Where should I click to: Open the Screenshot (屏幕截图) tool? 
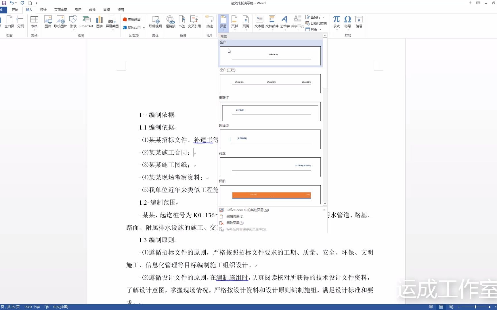[x=112, y=23]
